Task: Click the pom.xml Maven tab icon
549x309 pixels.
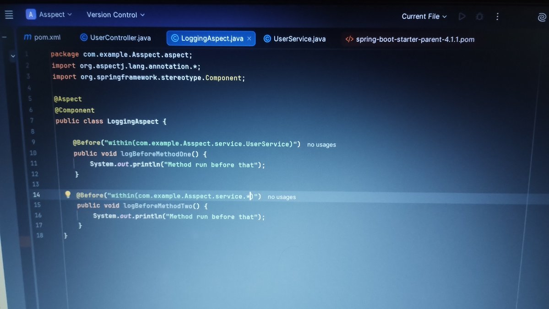Action: (x=27, y=37)
